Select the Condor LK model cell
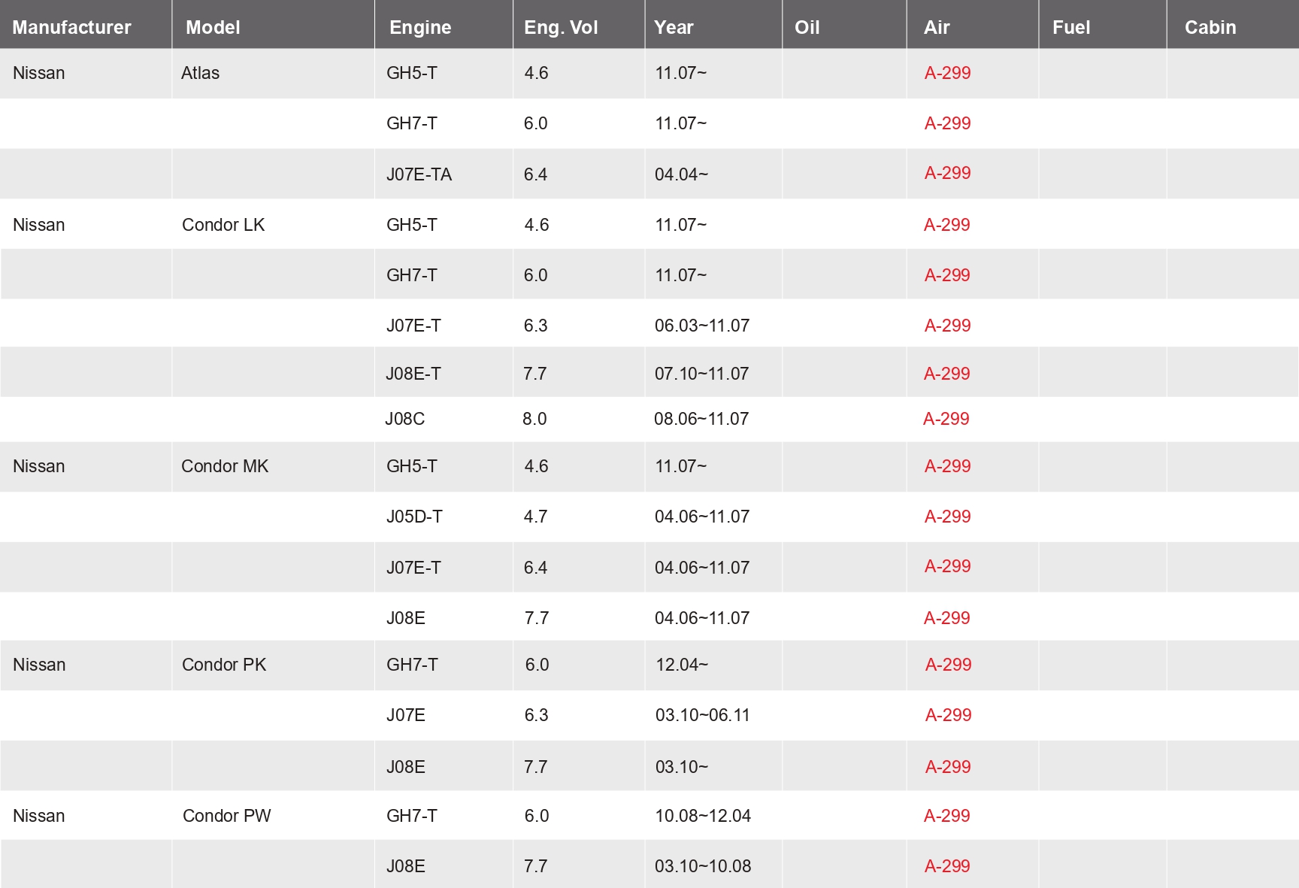 click(223, 225)
